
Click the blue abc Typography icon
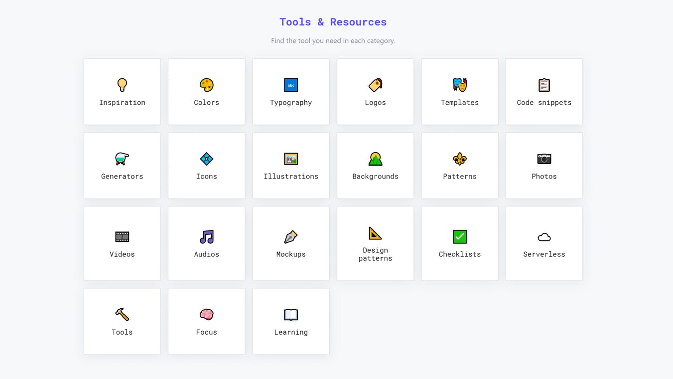pyautogui.click(x=291, y=85)
